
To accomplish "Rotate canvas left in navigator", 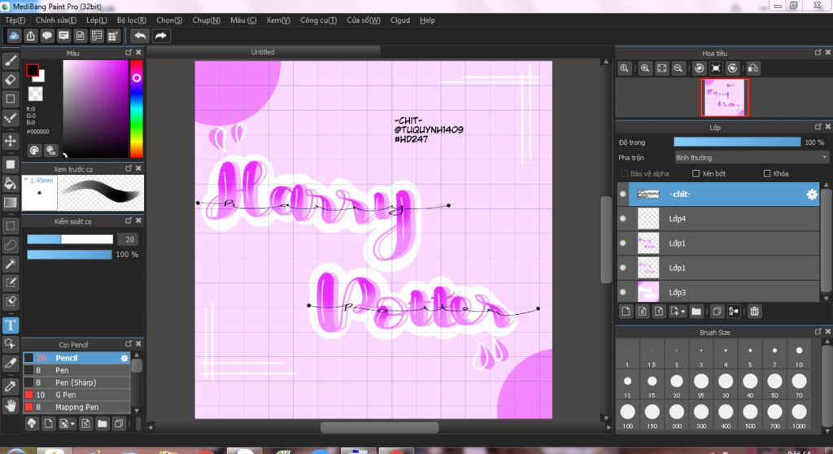I will pyautogui.click(x=700, y=68).
